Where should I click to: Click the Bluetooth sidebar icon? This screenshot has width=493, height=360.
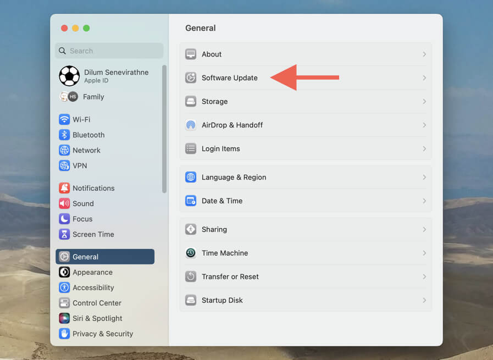coord(64,135)
